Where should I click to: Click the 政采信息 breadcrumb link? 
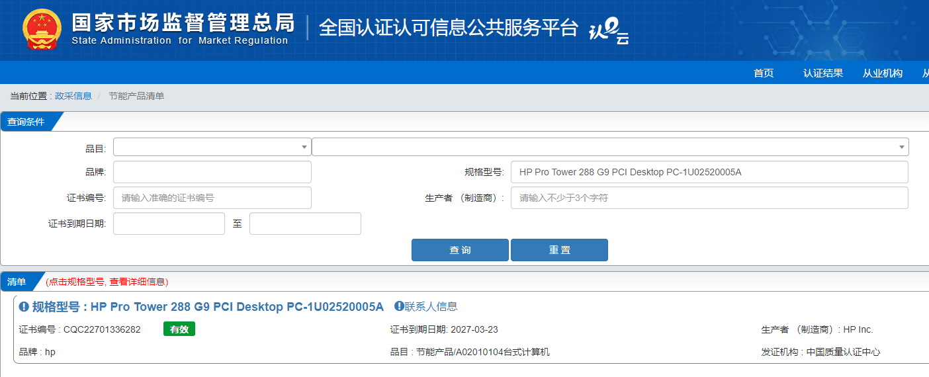coord(73,96)
